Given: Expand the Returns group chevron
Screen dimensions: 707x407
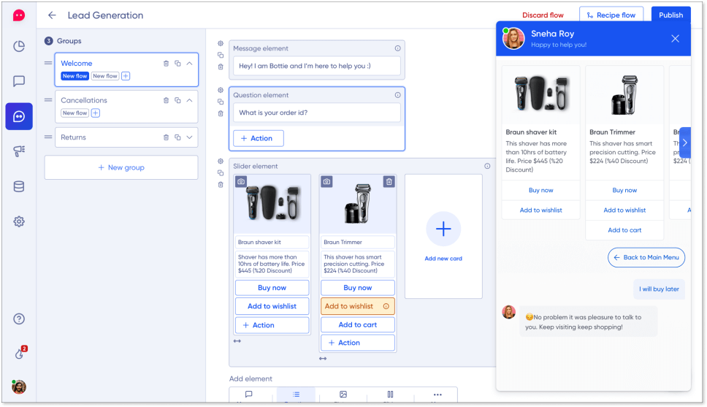Looking at the screenshot, I should tap(189, 137).
